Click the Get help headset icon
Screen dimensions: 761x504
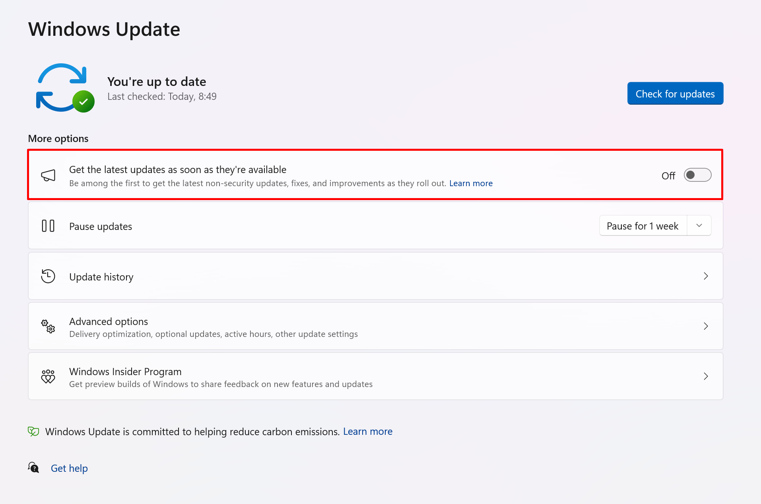pos(34,468)
